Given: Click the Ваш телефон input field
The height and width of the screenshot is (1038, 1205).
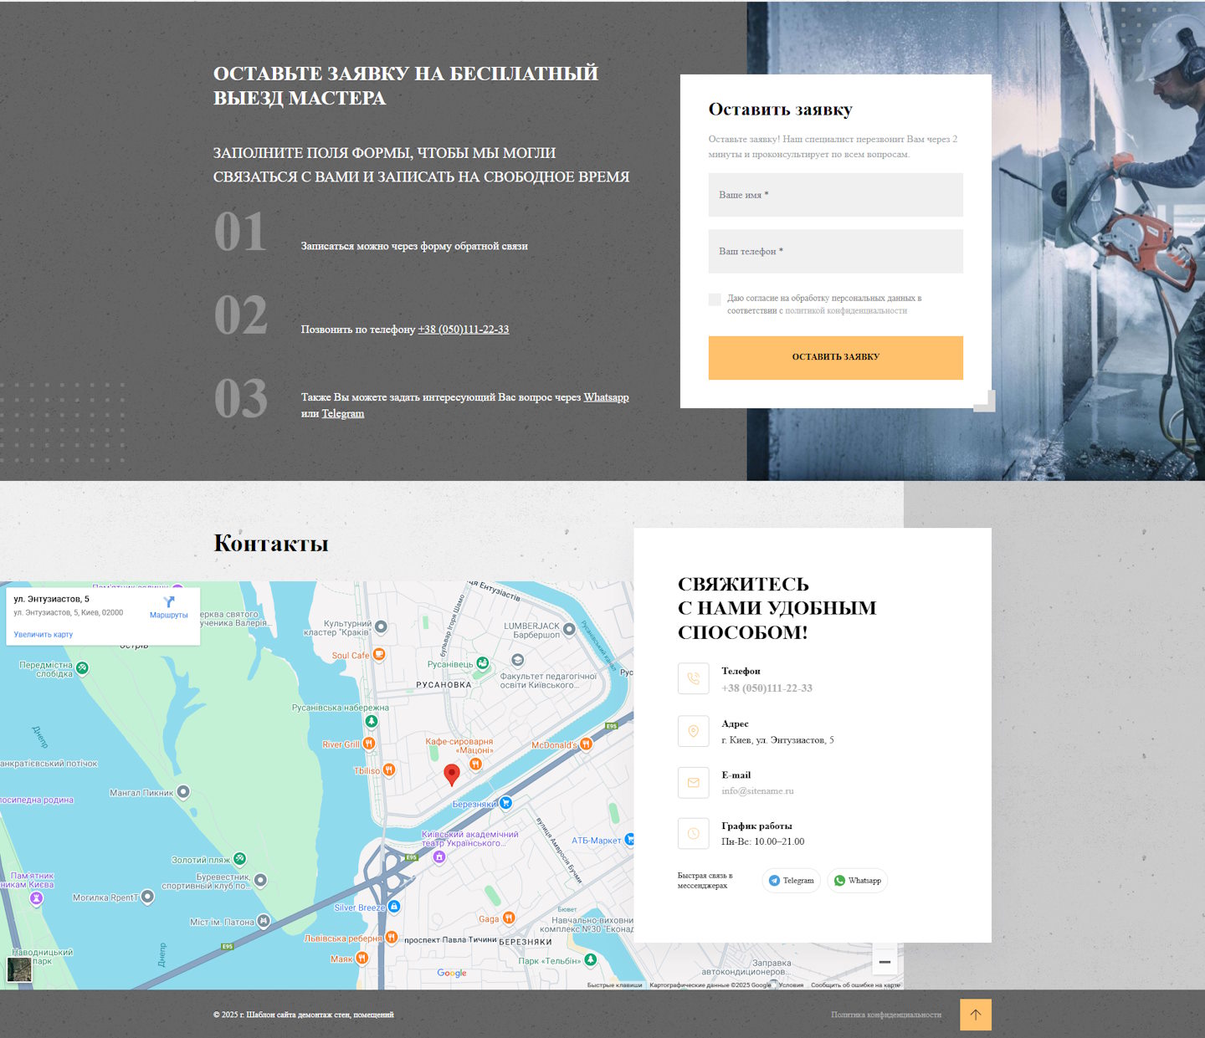Looking at the screenshot, I should 836,251.
